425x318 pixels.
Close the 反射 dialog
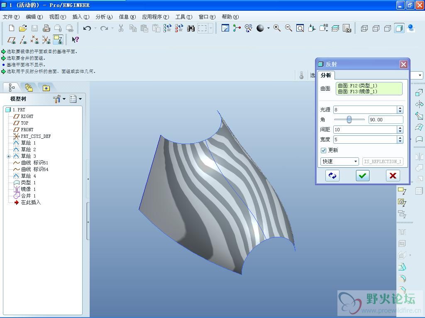(403, 64)
